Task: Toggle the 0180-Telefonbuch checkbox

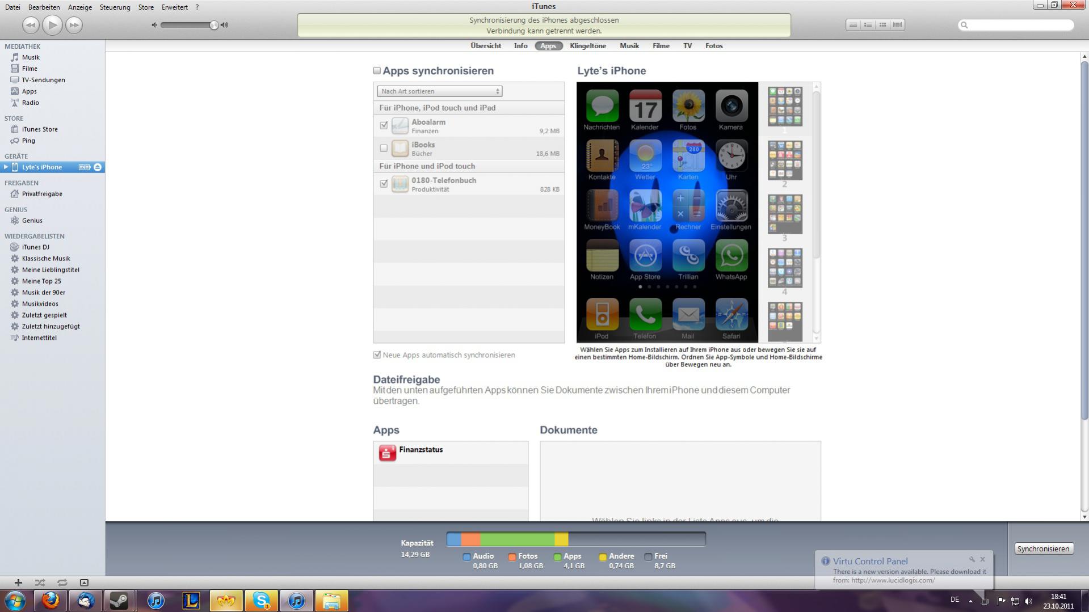Action: pos(384,184)
